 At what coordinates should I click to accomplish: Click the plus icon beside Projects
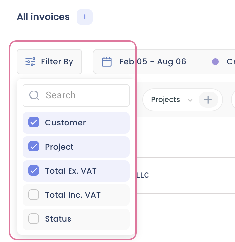pos(208,100)
